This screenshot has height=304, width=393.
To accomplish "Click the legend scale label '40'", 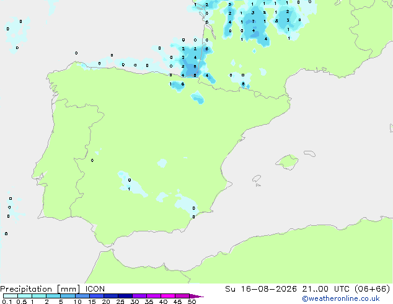I will tap(163, 302).
